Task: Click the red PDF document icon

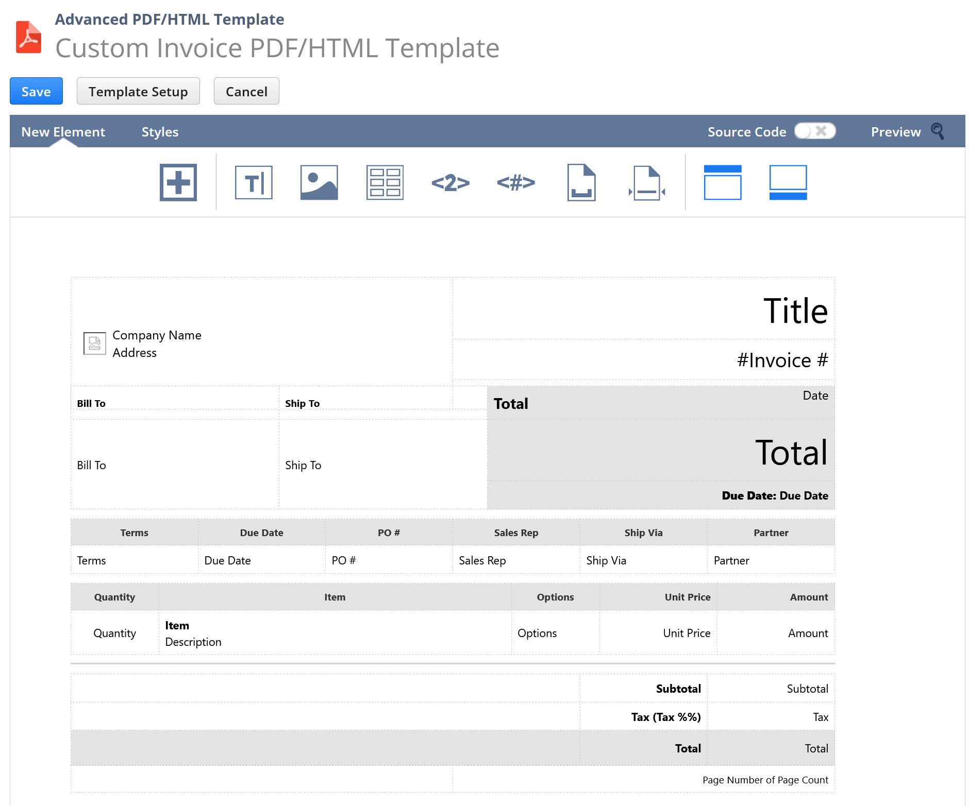Action: coord(28,37)
